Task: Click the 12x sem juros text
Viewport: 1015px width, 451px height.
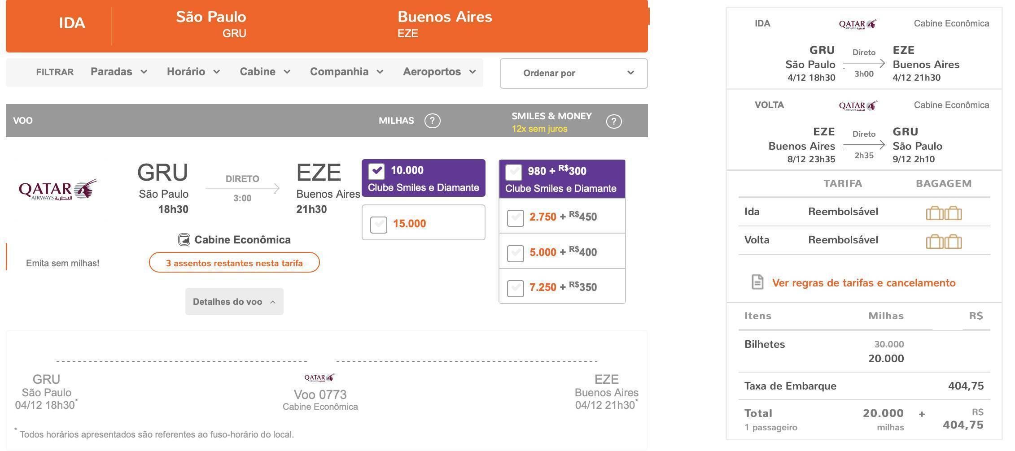Action: point(539,129)
